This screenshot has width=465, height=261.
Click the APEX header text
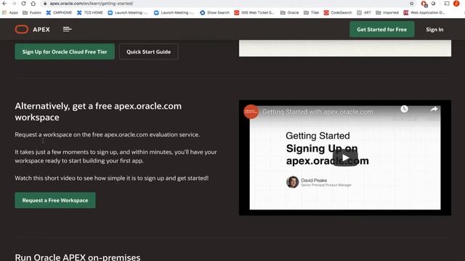[x=41, y=30]
